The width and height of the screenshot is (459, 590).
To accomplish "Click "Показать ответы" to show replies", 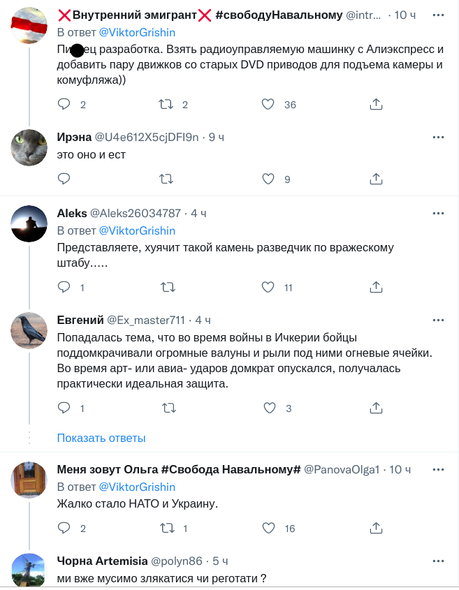I will click(101, 438).
